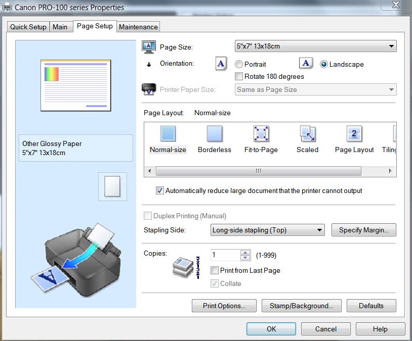
Task: Open Help for printer properties
Action: [380, 329]
